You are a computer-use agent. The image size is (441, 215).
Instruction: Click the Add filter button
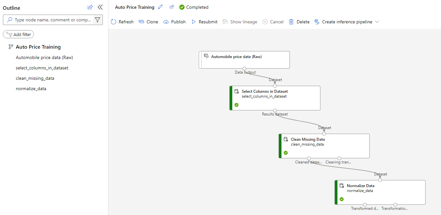pyautogui.click(x=18, y=34)
